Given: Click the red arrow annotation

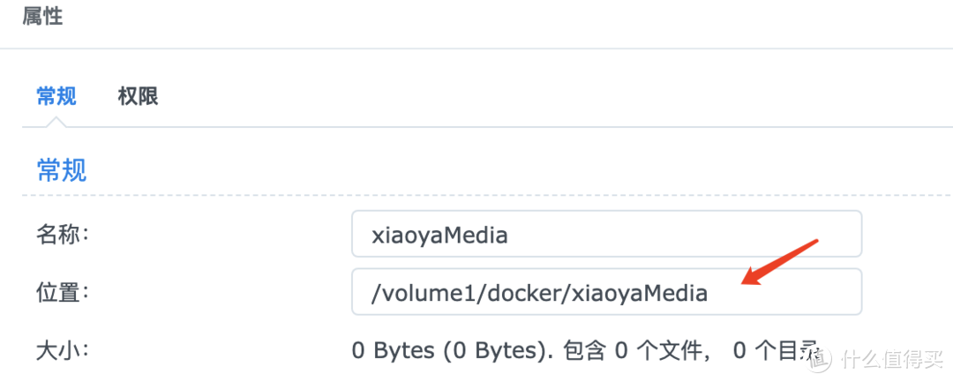Looking at the screenshot, I should point(781,262).
